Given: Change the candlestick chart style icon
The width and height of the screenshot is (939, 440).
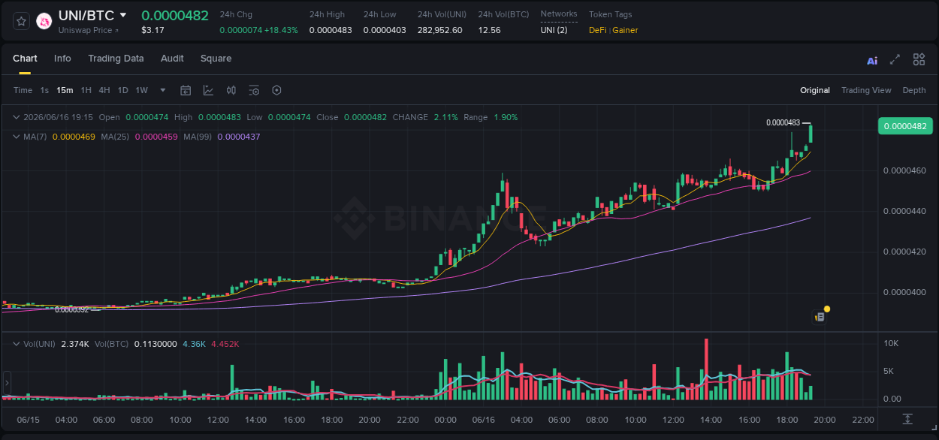Looking at the screenshot, I should click(231, 90).
